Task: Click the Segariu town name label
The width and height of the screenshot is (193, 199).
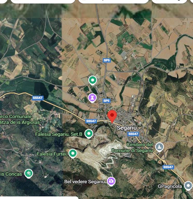Action: (x=127, y=128)
